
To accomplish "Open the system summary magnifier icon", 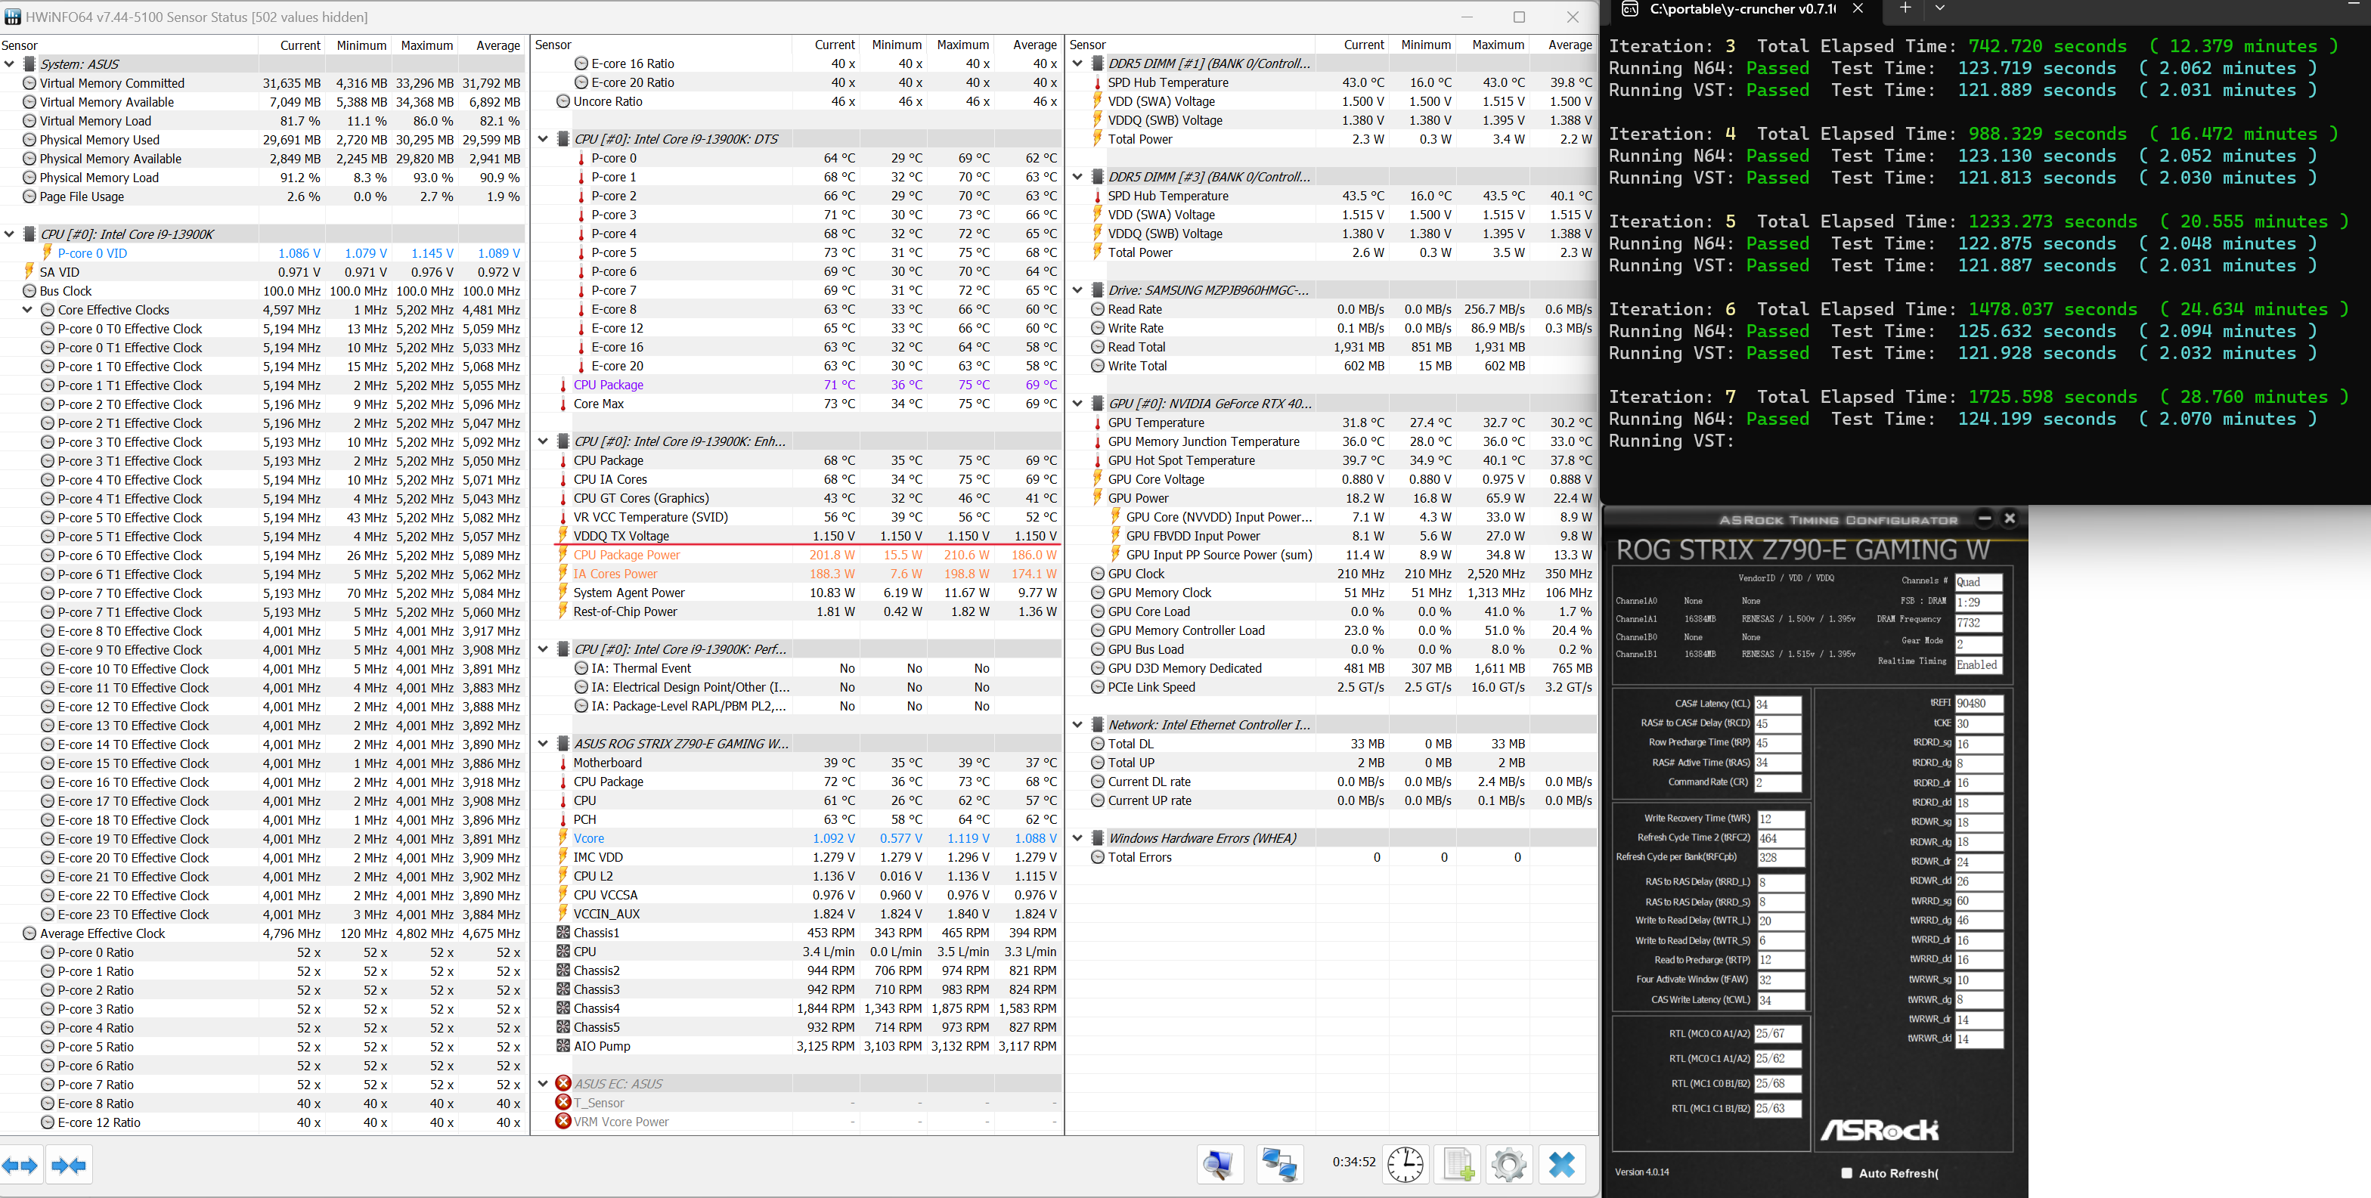I will point(1220,1165).
